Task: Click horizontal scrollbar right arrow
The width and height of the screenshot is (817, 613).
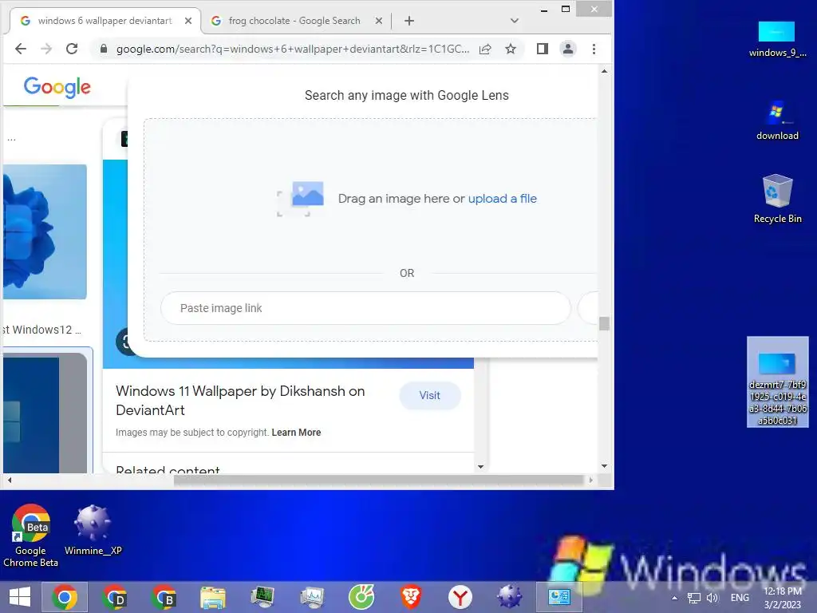Action: (590, 480)
